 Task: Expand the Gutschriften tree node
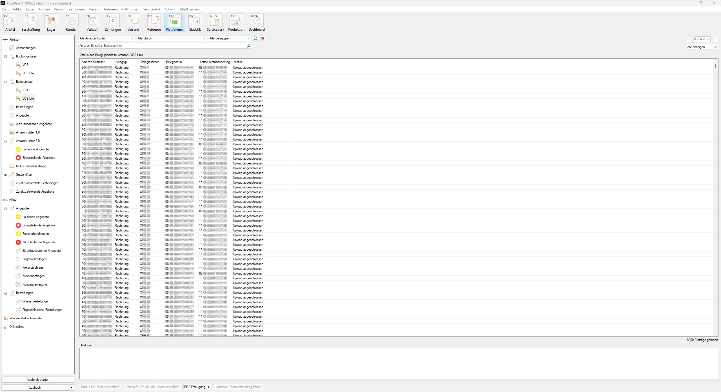[x=5, y=175]
